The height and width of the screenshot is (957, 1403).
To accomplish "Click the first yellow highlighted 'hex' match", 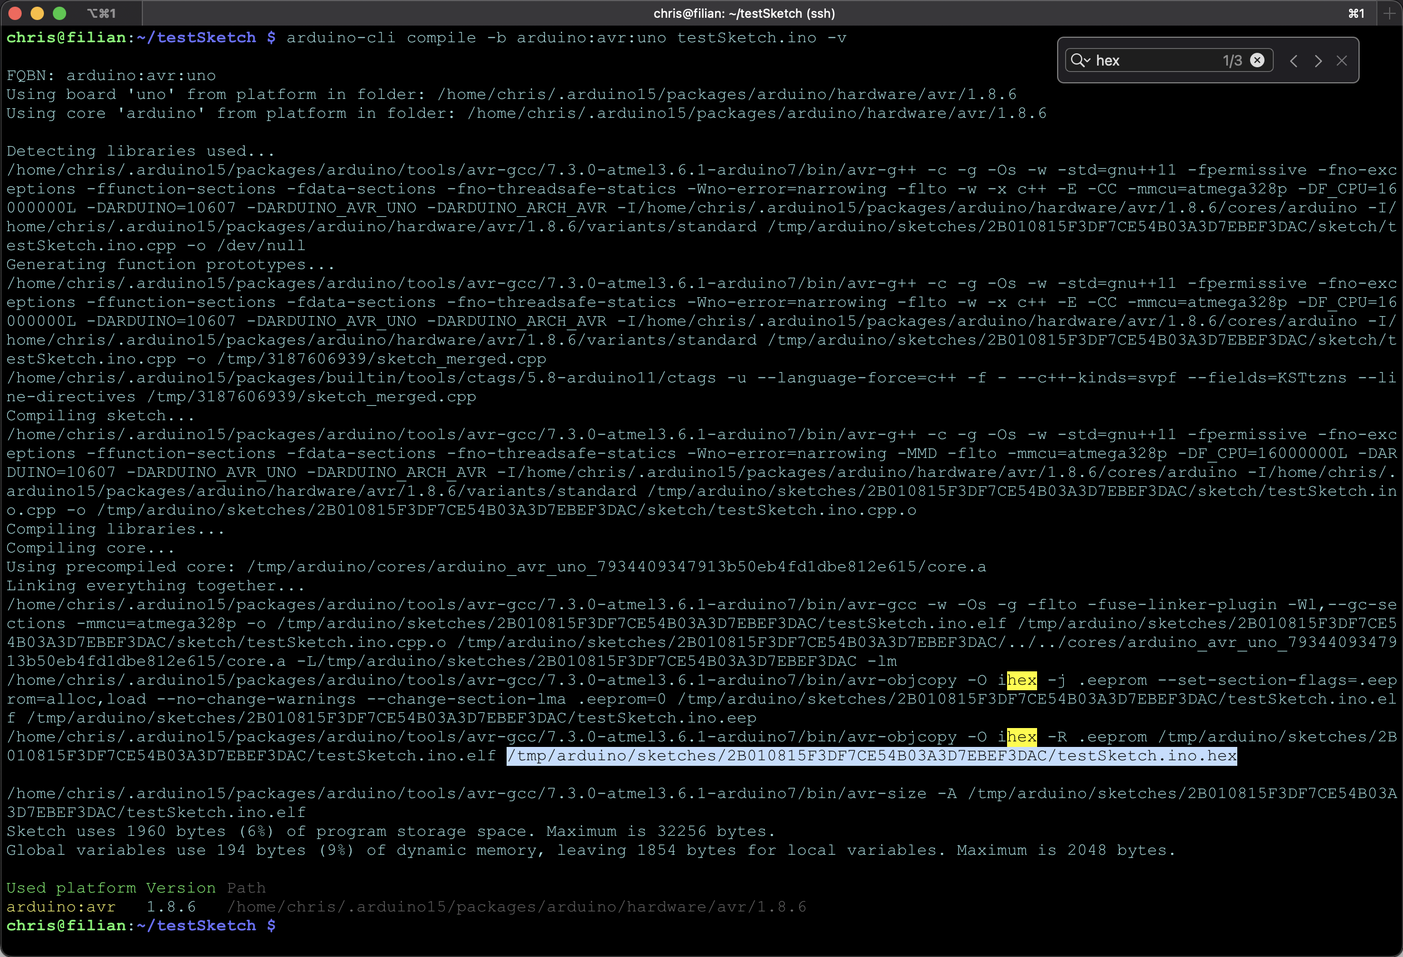I will (x=1022, y=680).
